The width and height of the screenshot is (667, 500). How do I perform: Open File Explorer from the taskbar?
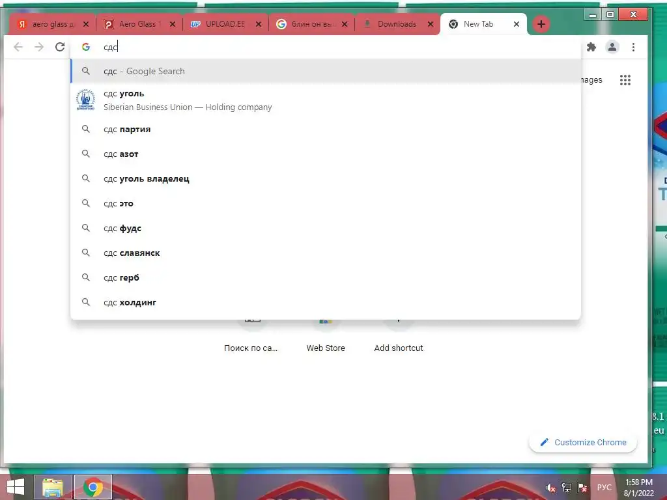tap(53, 487)
